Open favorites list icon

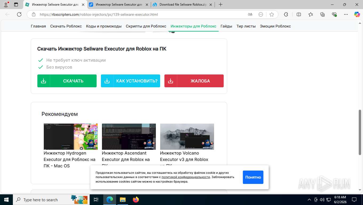(x=311, y=14)
